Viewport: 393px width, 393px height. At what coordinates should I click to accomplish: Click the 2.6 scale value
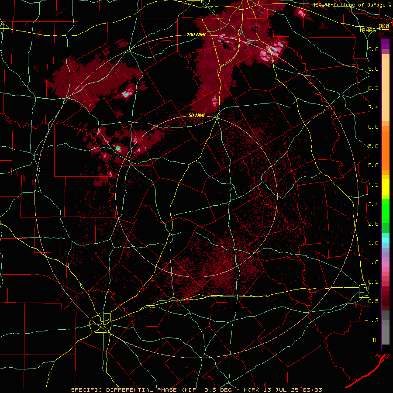373,224
